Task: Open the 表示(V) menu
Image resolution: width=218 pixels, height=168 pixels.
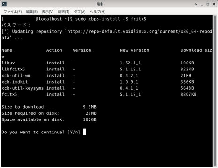Action: (x=48, y=12)
